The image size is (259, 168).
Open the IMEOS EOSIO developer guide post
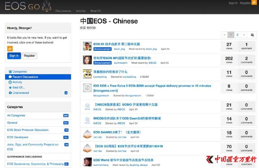pyautogui.click(x=126, y=104)
